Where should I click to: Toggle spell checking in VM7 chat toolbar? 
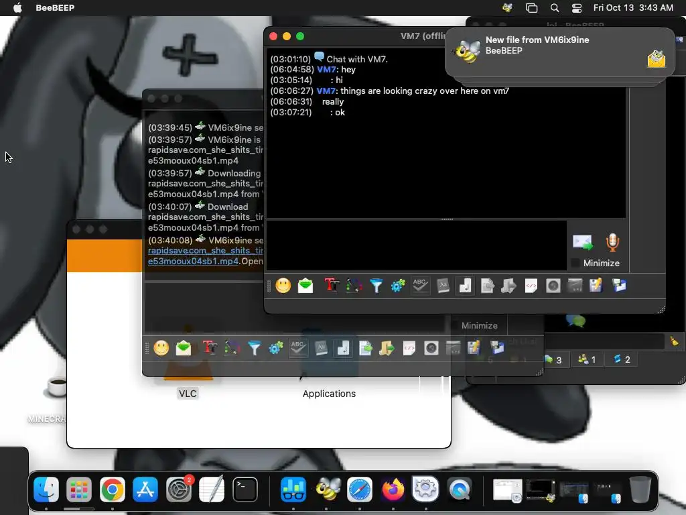tap(420, 286)
